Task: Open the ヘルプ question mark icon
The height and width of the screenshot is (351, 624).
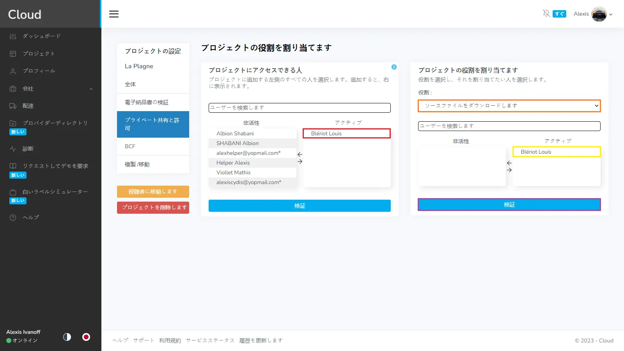Action: tap(13, 218)
